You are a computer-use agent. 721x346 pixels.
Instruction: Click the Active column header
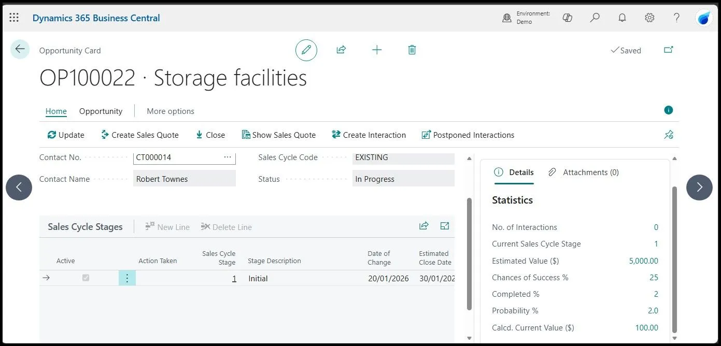pyautogui.click(x=65, y=261)
